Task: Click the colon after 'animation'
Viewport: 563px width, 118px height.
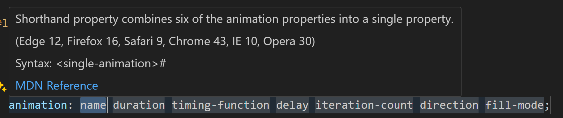Action: (71, 105)
